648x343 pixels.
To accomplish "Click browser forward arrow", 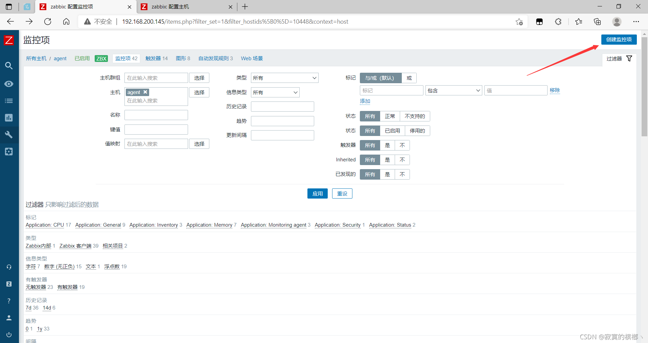I will tap(29, 22).
